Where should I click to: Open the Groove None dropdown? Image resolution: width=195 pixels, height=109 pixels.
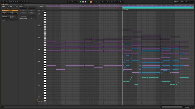pos(14,18)
